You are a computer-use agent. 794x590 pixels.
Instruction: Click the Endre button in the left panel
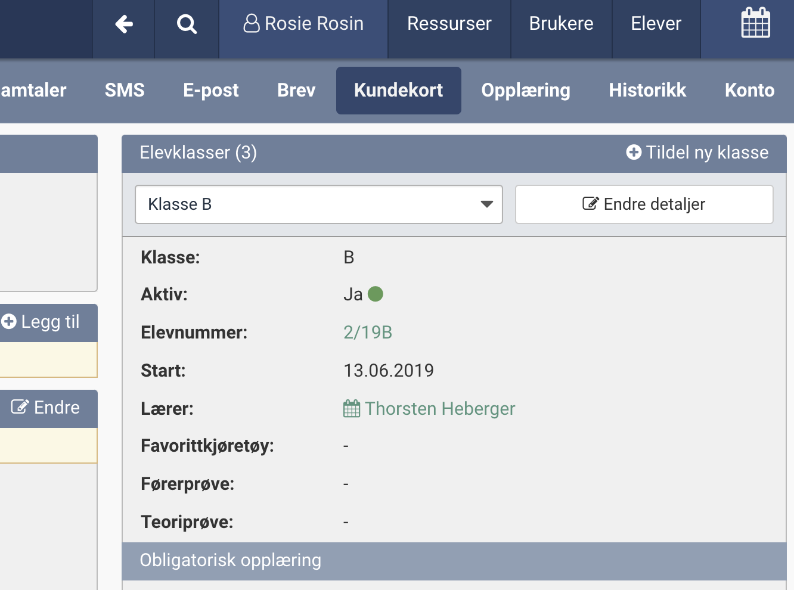[45, 408]
